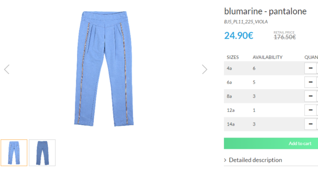Select the front view pants thumbnail
Screen dimensions: 318x176
click(14, 152)
